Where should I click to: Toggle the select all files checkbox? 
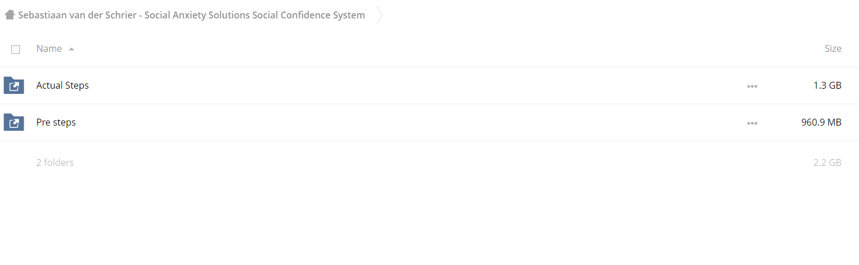click(16, 50)
